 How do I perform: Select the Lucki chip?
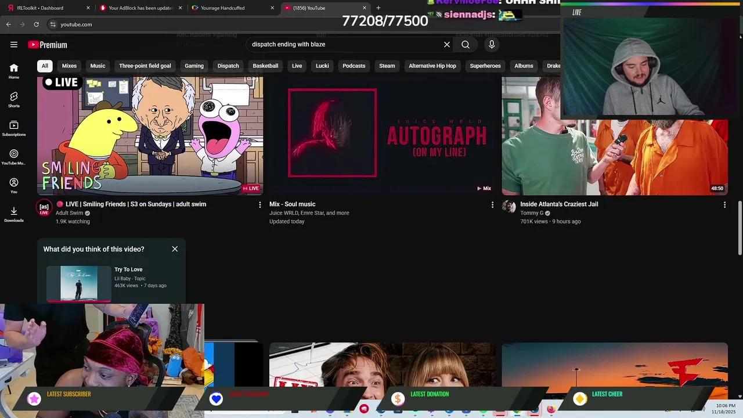point(322,66)
